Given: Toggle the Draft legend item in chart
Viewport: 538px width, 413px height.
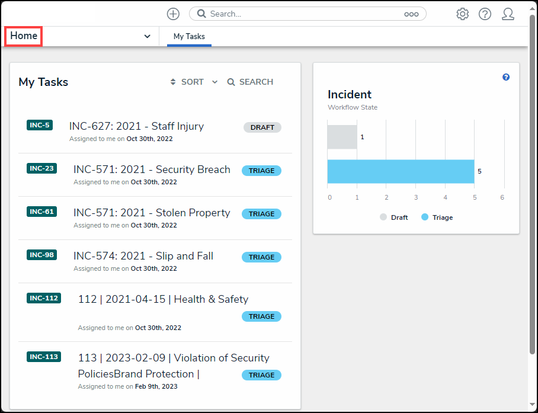Looking at the screenshot, I should point(394,217).
